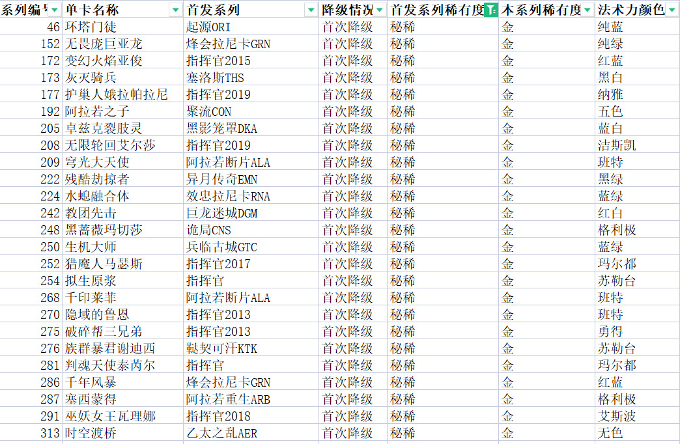Select the 法术力颜色 header cell
The width and height of the screenshot is (680, 444).
point(638,10)
